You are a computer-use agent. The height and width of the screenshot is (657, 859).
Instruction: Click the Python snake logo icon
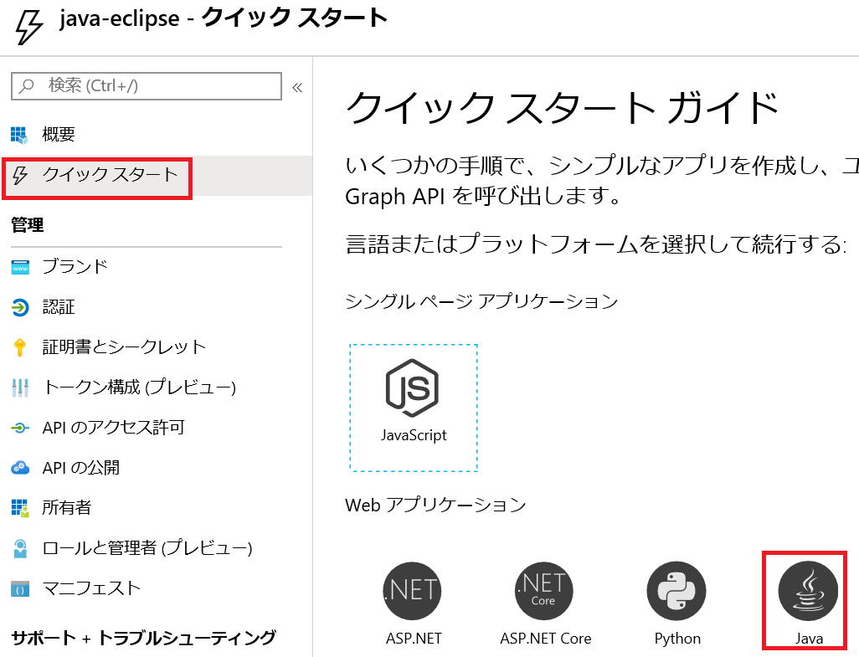pos(676,591)
